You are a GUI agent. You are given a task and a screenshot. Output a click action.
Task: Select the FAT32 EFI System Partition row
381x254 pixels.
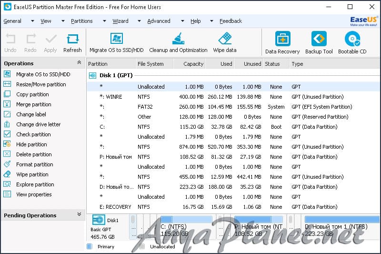234,107
